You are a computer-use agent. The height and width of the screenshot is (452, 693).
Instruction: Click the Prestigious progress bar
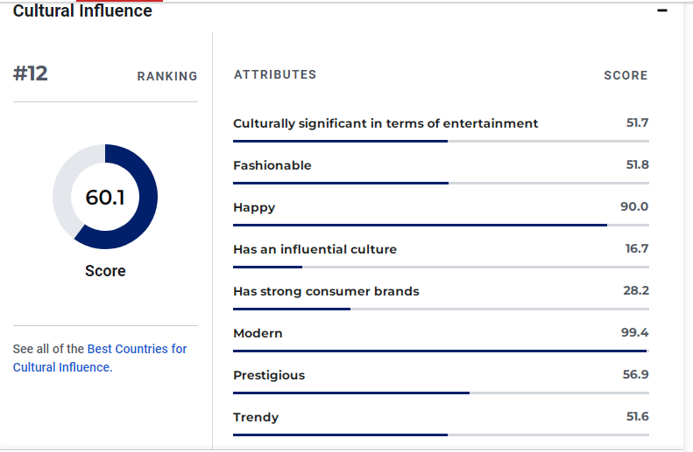coord(441,393)
